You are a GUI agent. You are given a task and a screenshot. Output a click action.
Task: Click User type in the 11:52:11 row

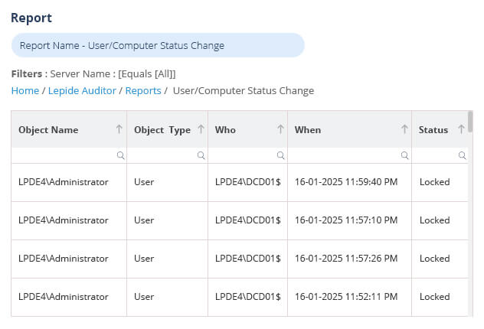point(144,297)
